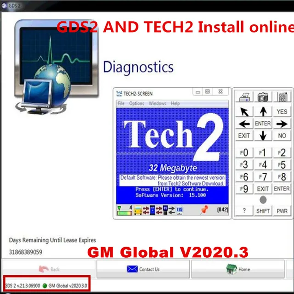The height and width of the screenshot is (294, 294).
Task: Click the Tech2 handheld icon in the status bar
Action: click(x=165, y=210)
